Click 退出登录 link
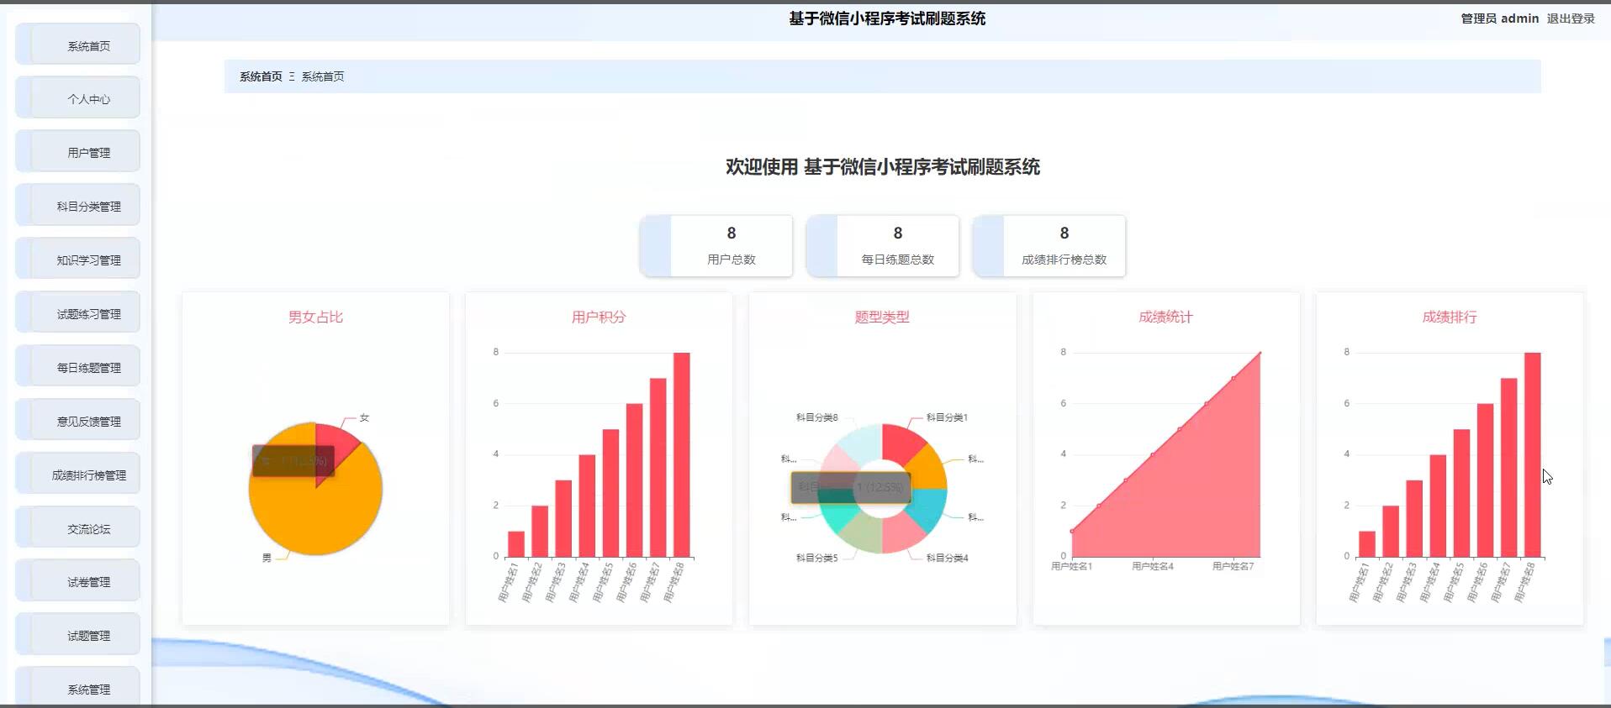 pyautogui.click(x=1571, y=18)
